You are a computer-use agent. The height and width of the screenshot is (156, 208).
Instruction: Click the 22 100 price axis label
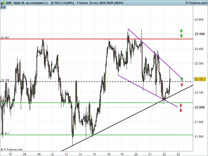tap(199, 93)
